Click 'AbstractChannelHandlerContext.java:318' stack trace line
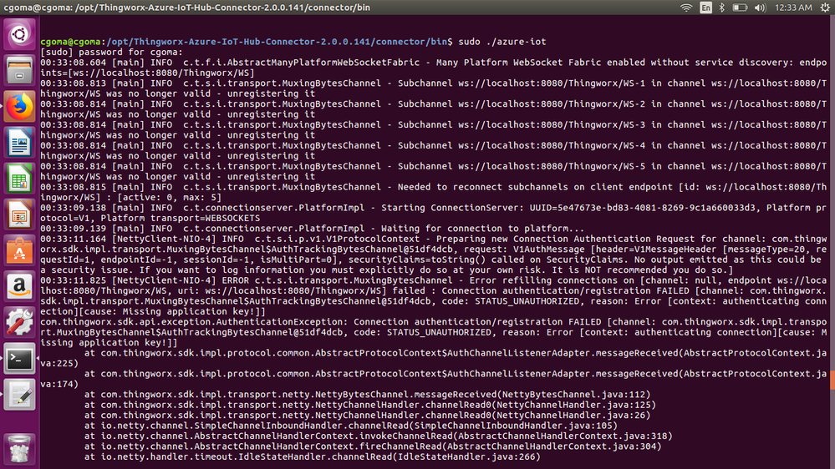The width and height of the screenshot is (835, 469). (x=379, y=436)
